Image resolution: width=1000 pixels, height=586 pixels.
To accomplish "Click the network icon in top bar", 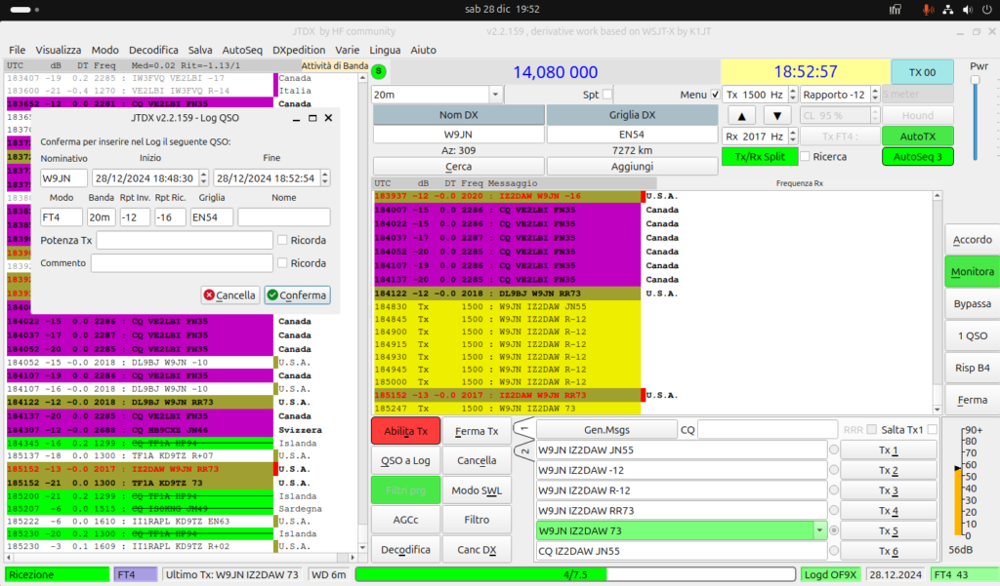I will point(947,10).
